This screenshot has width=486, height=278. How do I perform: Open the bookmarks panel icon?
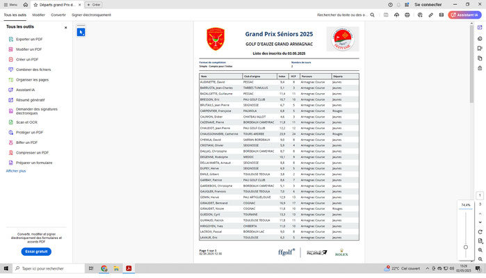tap(480, 49)
